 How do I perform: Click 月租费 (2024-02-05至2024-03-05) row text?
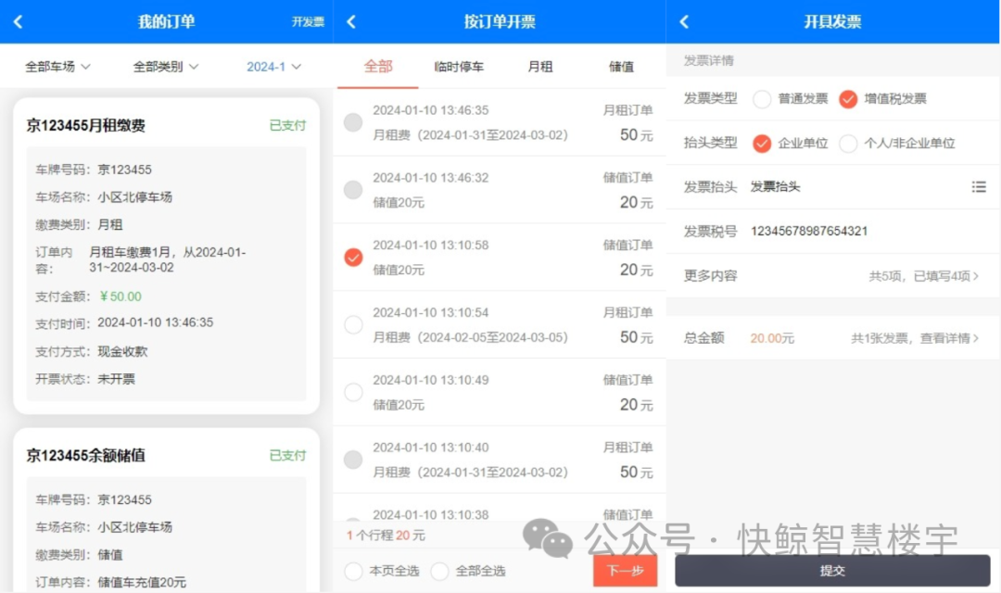point(470,337)
